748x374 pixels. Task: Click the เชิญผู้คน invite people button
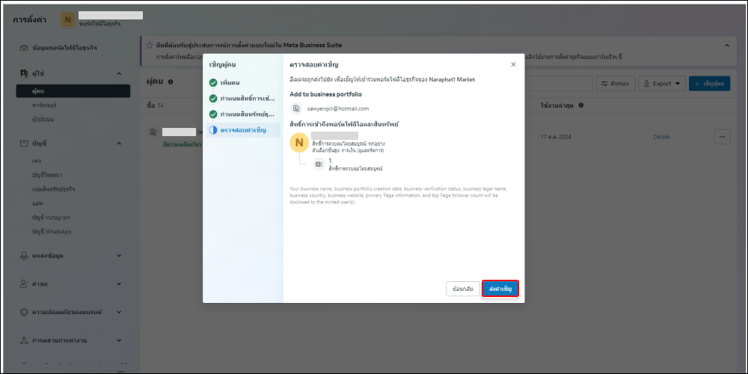pos(709,84)
